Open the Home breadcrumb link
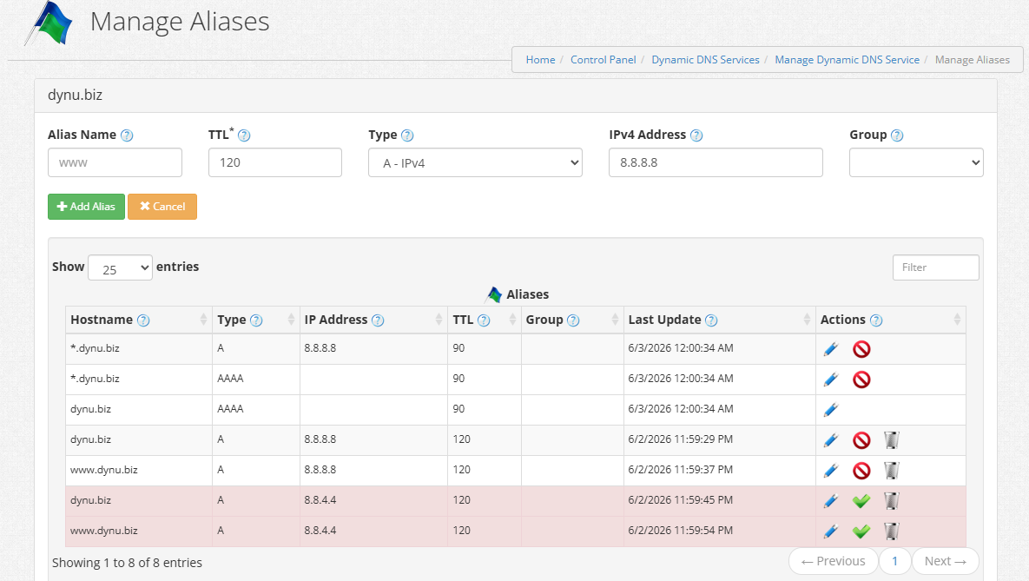The image size is (1029, 581). coord(540,60)
